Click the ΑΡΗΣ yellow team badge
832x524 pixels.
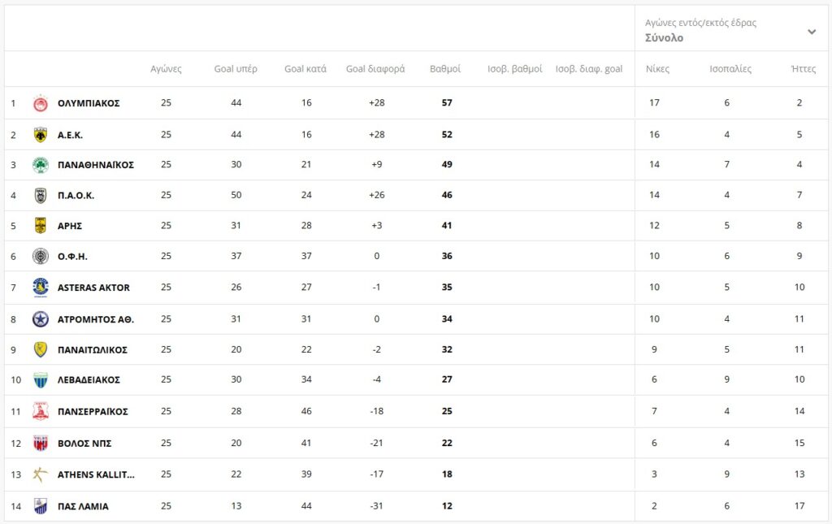41,226
